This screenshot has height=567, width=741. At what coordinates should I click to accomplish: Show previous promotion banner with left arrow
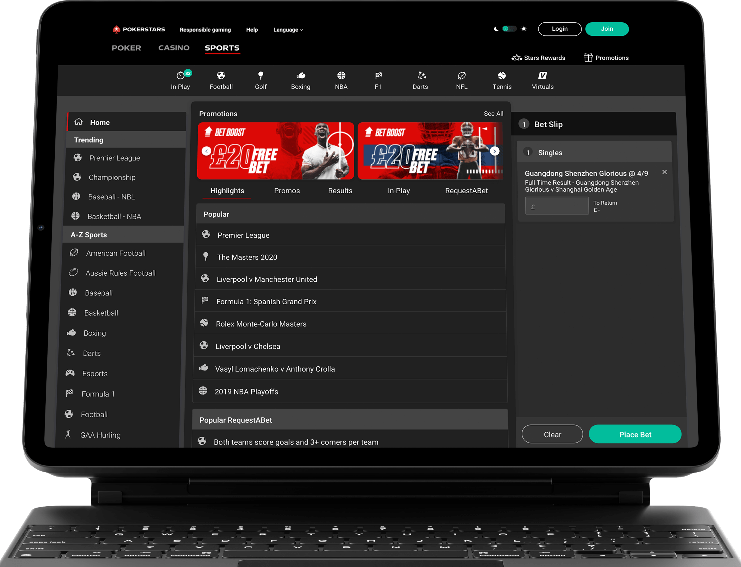point(206,151)
